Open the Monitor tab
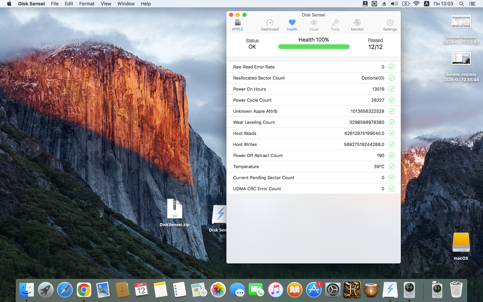Viewport: 483px width, 302px height. click(x=357, y=25)
